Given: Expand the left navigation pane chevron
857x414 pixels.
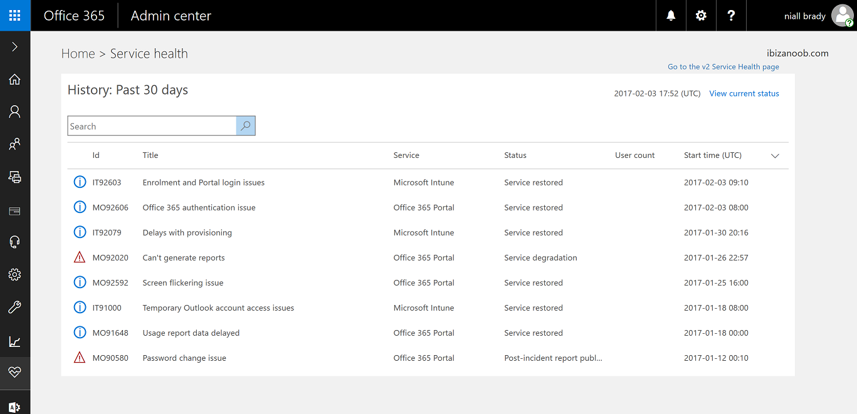Looking at the screenshot, I should (x=15, y=47).
